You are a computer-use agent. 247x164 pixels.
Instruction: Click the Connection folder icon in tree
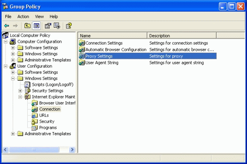click(x=35, y=109)
